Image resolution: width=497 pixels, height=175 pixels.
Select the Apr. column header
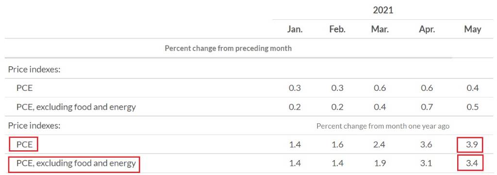(427, 29)
